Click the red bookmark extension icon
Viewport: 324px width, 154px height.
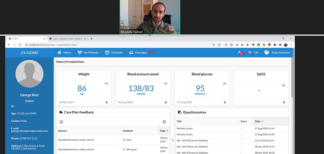click(x=269, y=45)
